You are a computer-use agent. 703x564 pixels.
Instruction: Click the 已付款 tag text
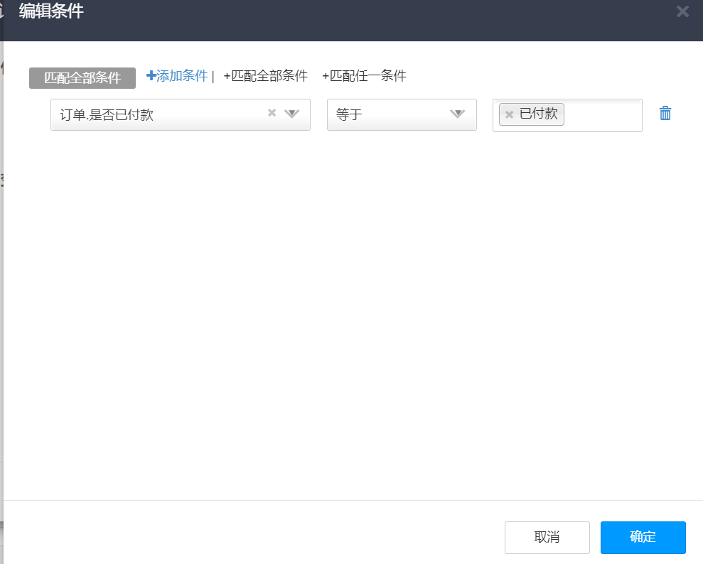pyautogui.click(x=539, y=114)
